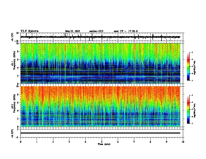The image size is (206, 159).
Task: Click the "6" kHz tick on ch.2 frequency axis
Action: (x=18, y=103)
